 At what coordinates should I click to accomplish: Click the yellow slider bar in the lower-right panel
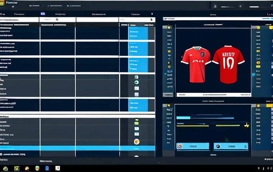(x=193, y=125)
